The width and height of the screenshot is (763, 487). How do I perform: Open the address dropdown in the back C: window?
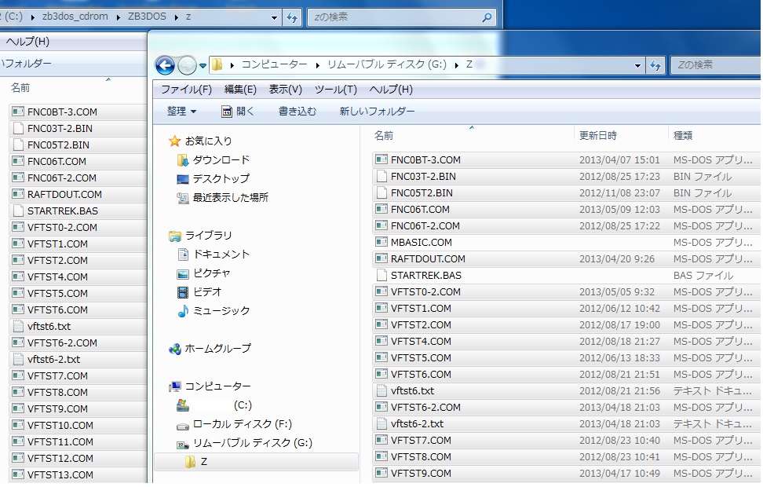pyautogui.click(x=274, y=17)
